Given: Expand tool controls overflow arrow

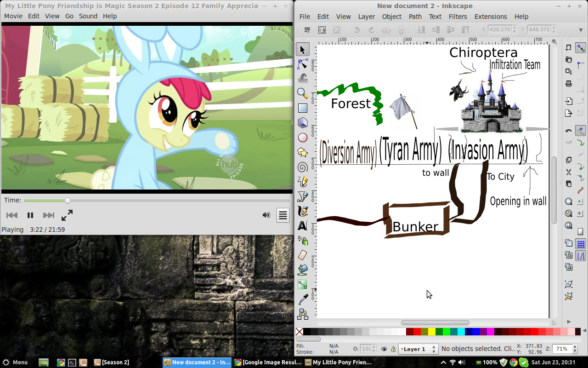Looking at the screenshot, I should coord(581,30).
